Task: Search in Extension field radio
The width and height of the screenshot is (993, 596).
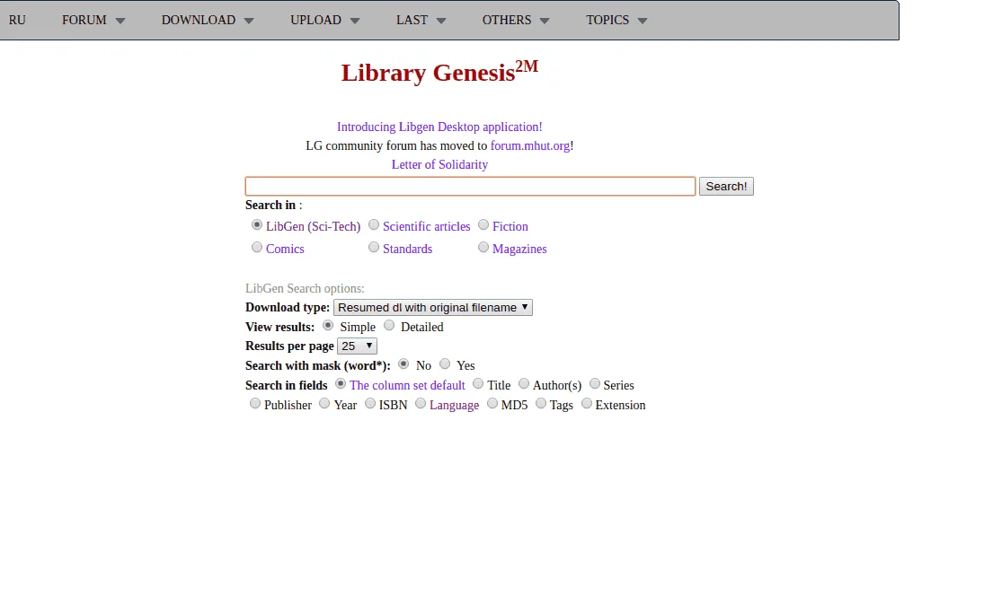Action: (587, 403)
